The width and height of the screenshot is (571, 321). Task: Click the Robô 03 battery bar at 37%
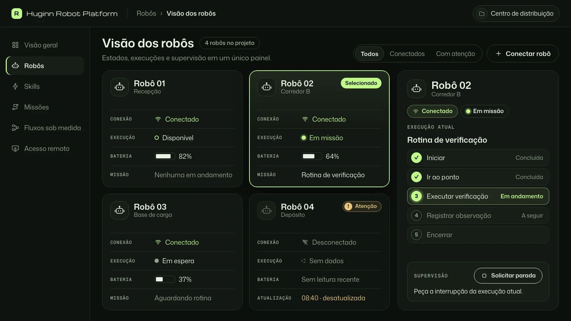tap(165, 279)
